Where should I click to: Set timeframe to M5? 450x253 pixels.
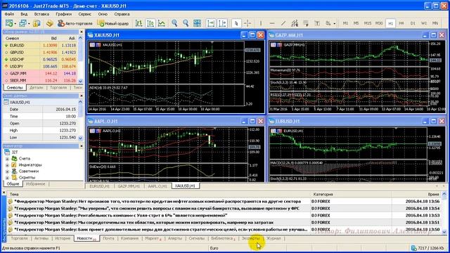[356, 23]
